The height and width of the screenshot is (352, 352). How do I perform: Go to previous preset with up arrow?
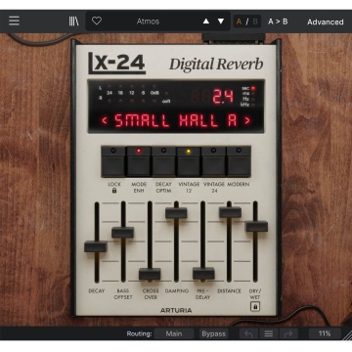pos(206,22)
